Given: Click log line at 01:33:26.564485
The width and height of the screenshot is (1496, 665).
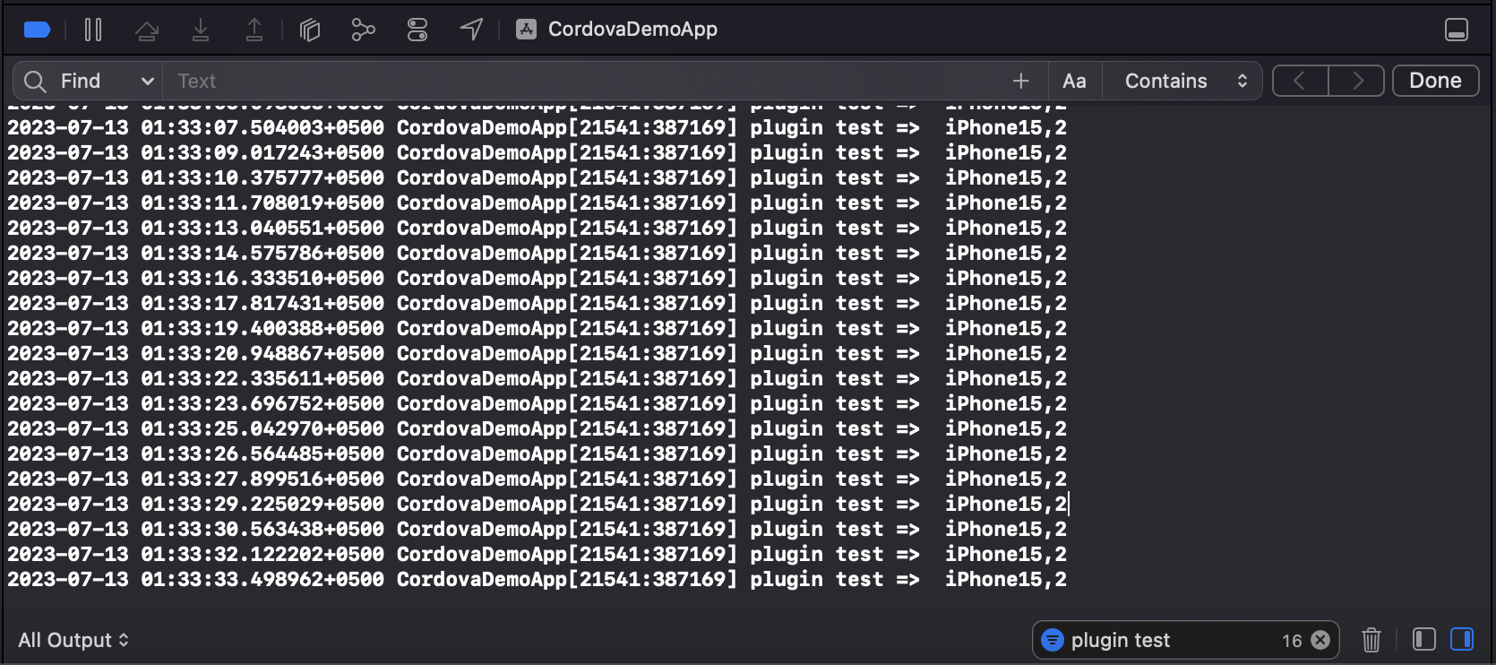Looking at the screenshot, I should (x=537, y=454).
